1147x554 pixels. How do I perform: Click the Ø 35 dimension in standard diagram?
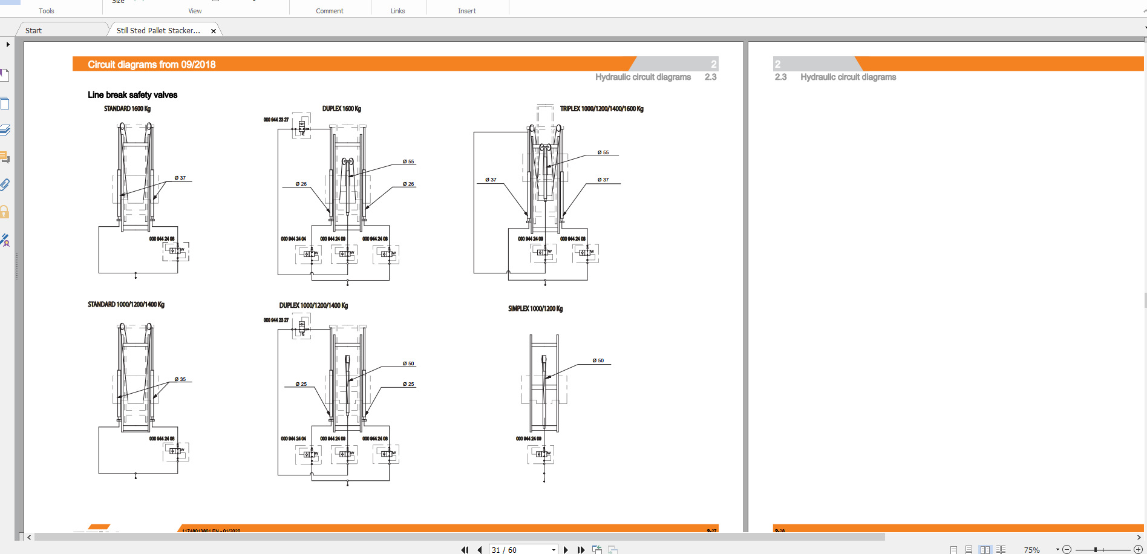click(x=180, y=379)
